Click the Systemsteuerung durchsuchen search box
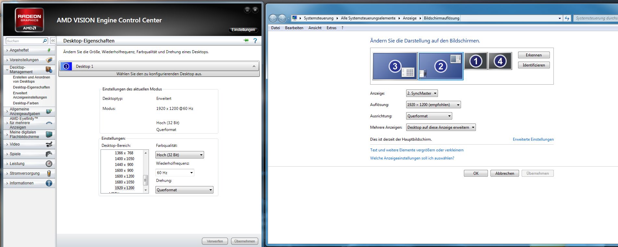The height and width of the screenshot is (247, 618). pyautogui.click(x=596, y=18)
